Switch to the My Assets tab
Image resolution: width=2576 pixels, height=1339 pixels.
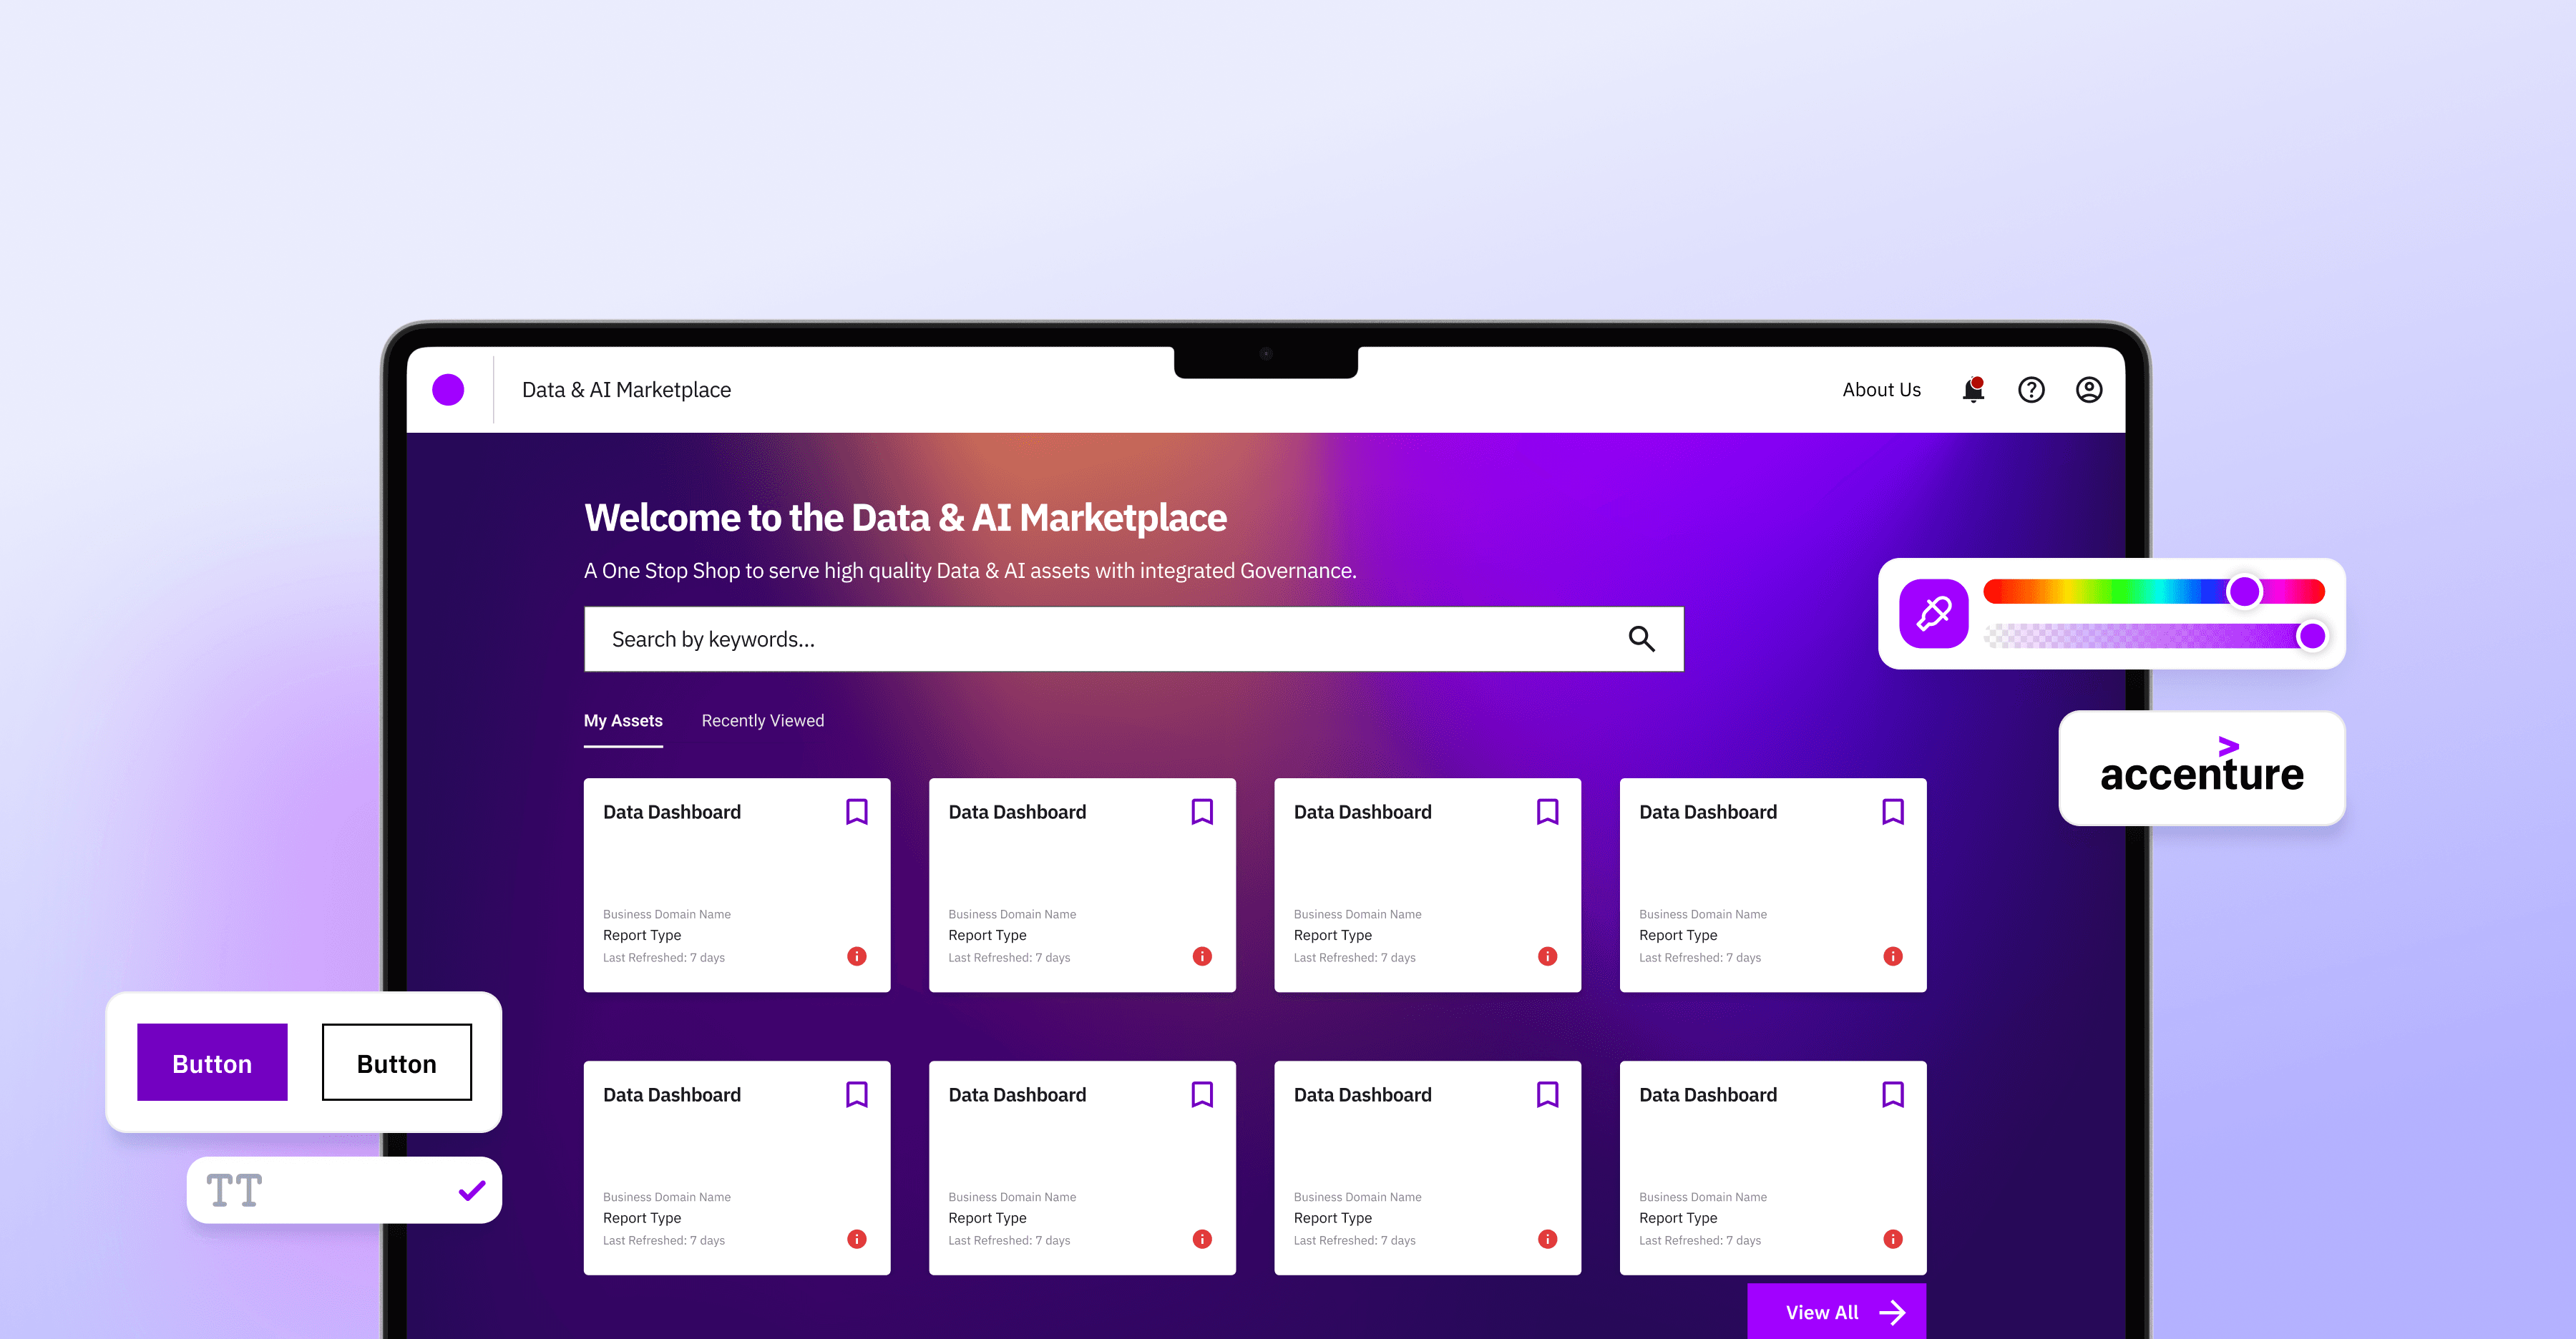pyautogui.click(x=623, y=720)
